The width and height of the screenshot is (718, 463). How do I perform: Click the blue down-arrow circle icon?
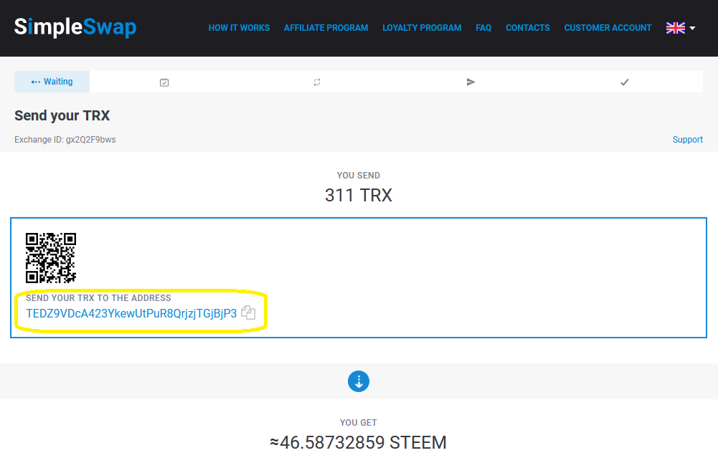[x=359, y=381]
